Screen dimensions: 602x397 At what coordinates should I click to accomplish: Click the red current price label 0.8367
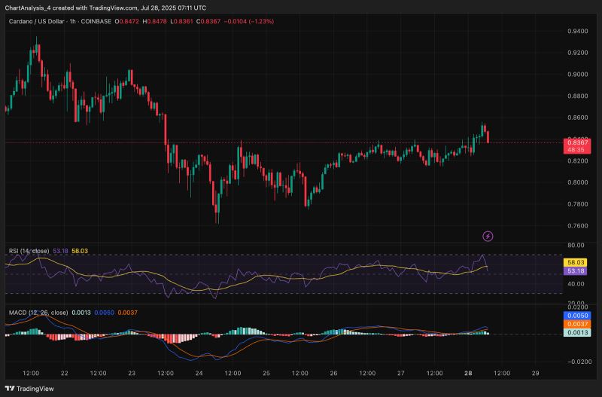point(577,142)
